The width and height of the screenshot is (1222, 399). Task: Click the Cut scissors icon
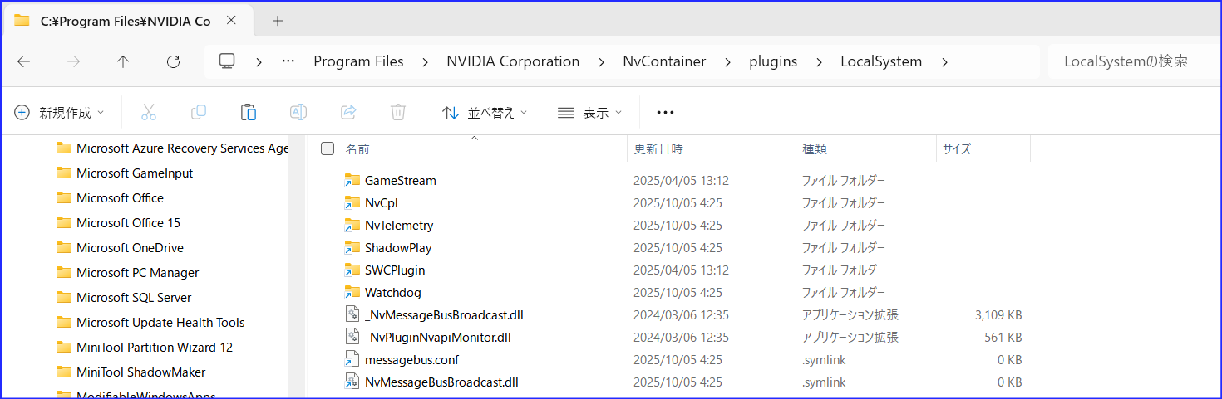point(149,113)
